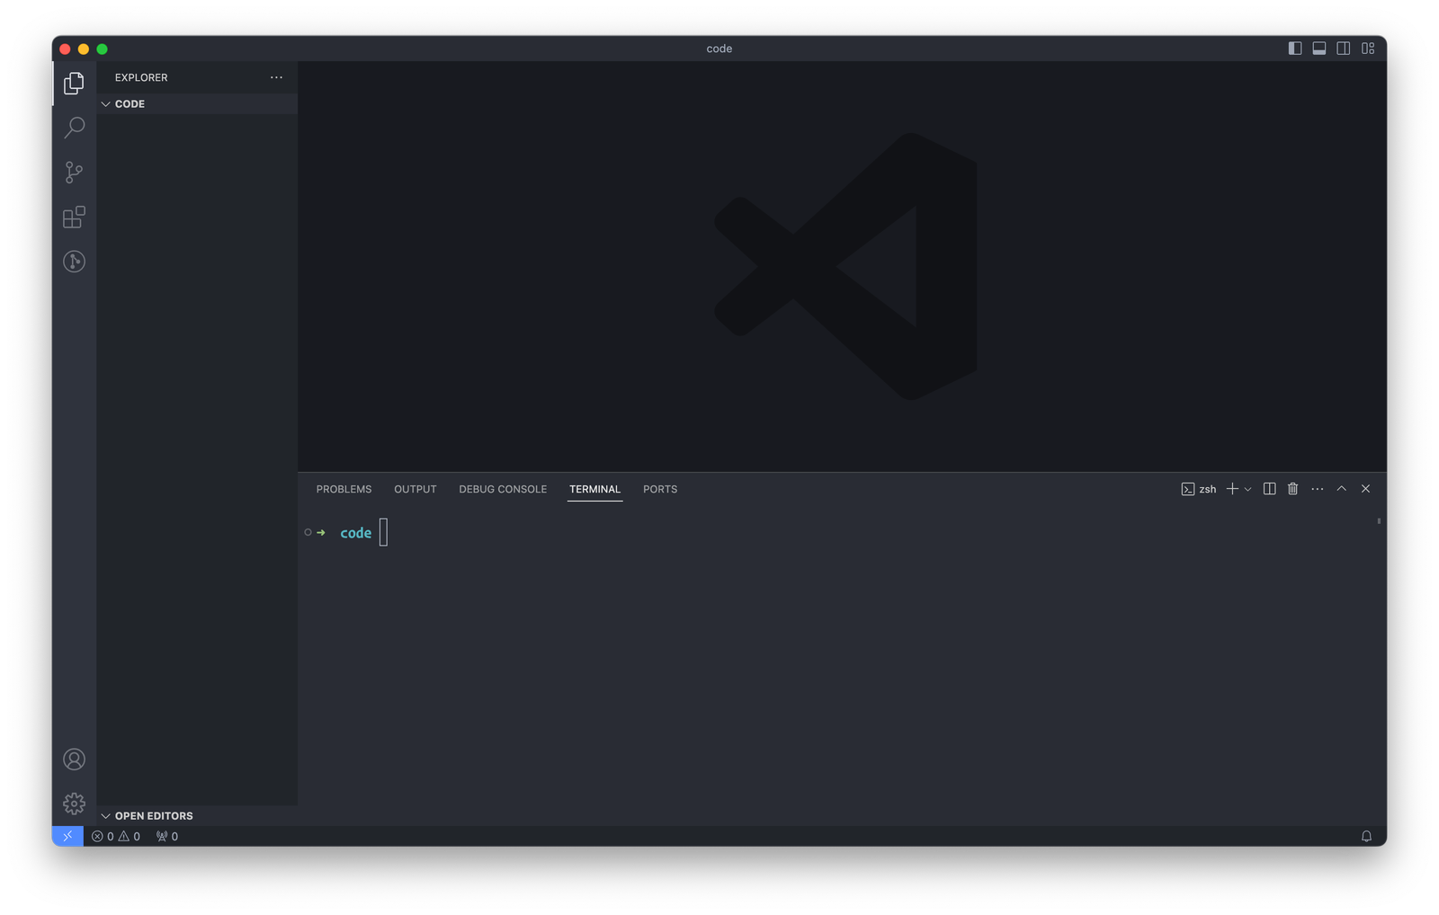Click the errors and warnings status indicator
Viewport: 1439px width, 915px height.
tap(117, 836)
